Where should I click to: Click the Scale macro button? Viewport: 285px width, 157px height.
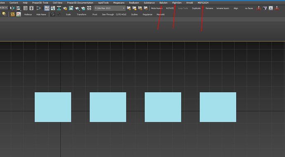pos(68,14)
